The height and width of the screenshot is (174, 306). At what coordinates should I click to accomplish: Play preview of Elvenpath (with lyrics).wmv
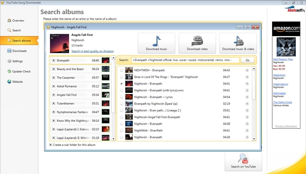[x=247, y=90]
